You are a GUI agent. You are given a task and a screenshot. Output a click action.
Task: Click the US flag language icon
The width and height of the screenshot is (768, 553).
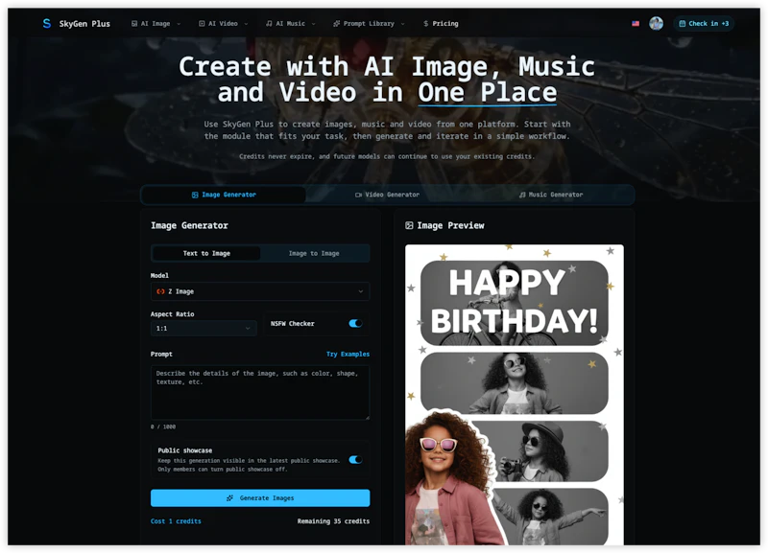point(635,23)
